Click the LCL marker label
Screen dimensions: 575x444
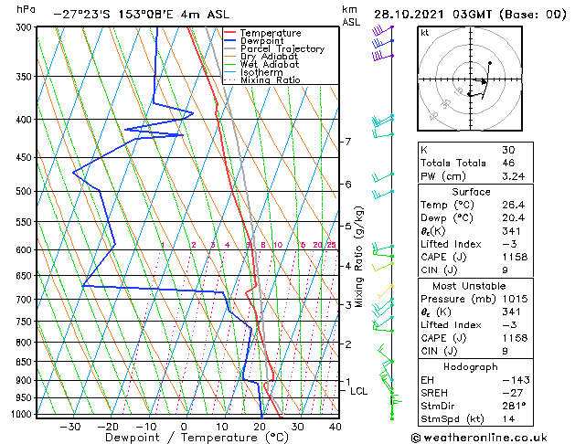coord(358,391)
